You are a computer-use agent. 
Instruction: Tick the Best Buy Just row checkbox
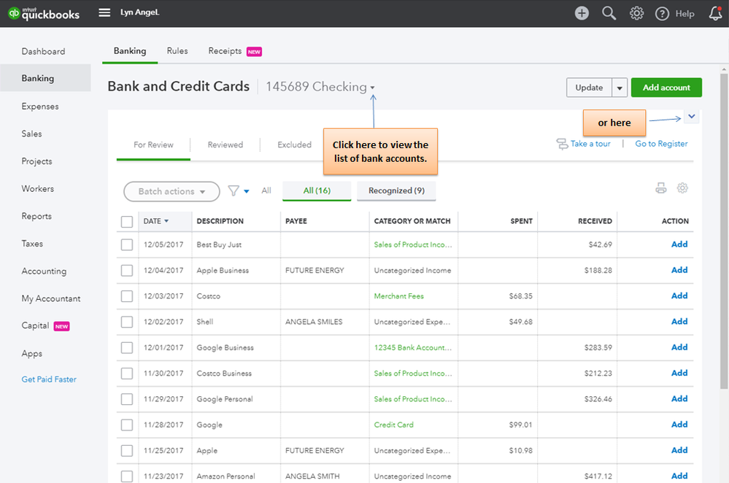[127, 244]
